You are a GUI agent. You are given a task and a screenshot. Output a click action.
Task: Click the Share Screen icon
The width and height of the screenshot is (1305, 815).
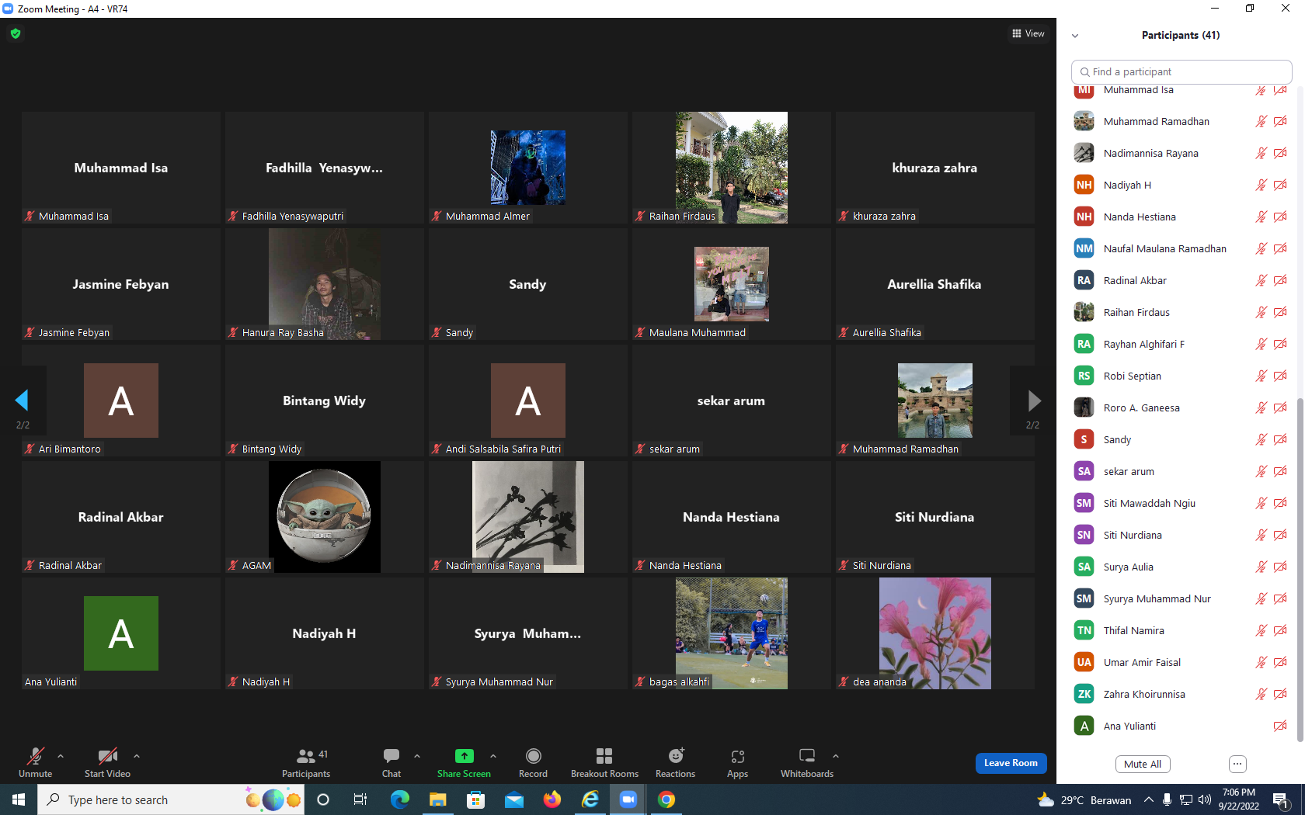coord(464,756)
